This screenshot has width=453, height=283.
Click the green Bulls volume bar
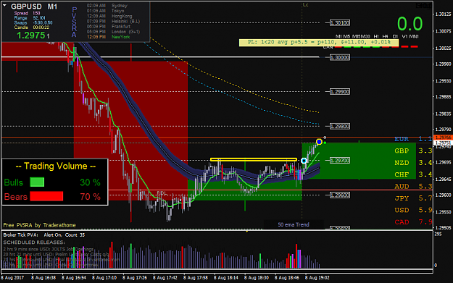pyautogui.click(x=37, y=182)
